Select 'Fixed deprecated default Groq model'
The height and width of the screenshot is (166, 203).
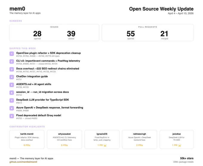tap(39, 115)
